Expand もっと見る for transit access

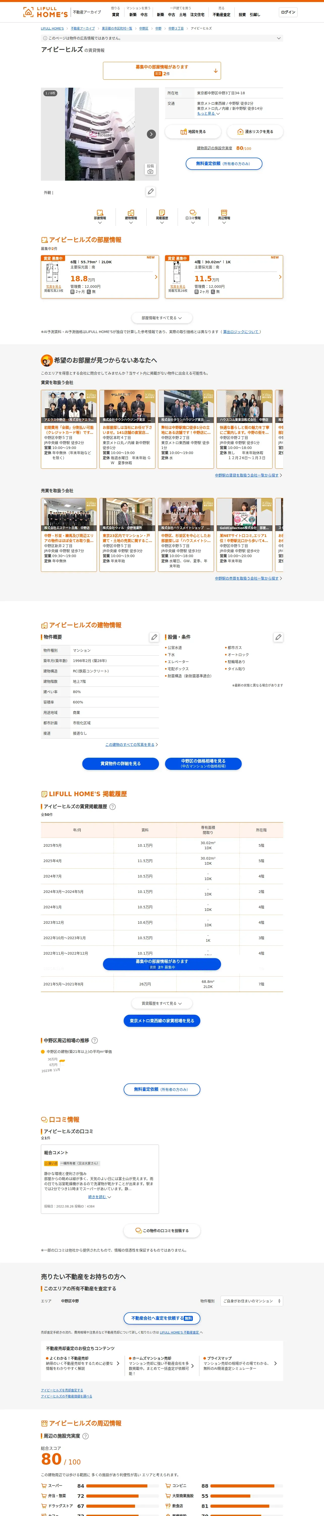[208, 114]
